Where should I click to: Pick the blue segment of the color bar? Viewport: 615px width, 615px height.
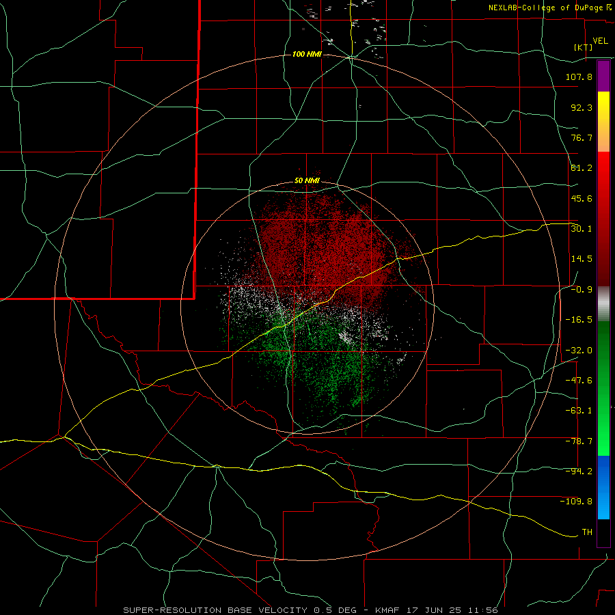click(603, 487)
